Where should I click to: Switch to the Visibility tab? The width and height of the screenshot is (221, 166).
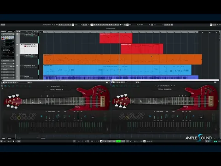[10, 31]
